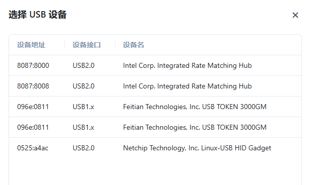
Task: Click the second 096e:0811 address cell
Action: click(33, 127)
